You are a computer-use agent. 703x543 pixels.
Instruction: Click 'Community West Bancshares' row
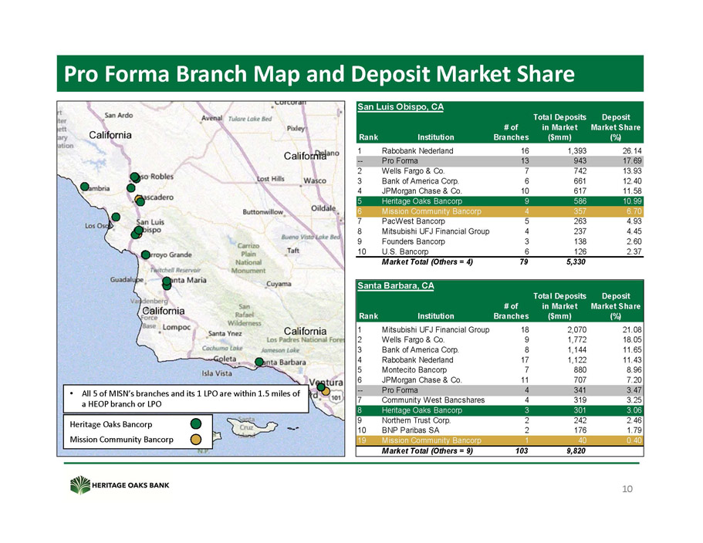click(x=499, y=400)
